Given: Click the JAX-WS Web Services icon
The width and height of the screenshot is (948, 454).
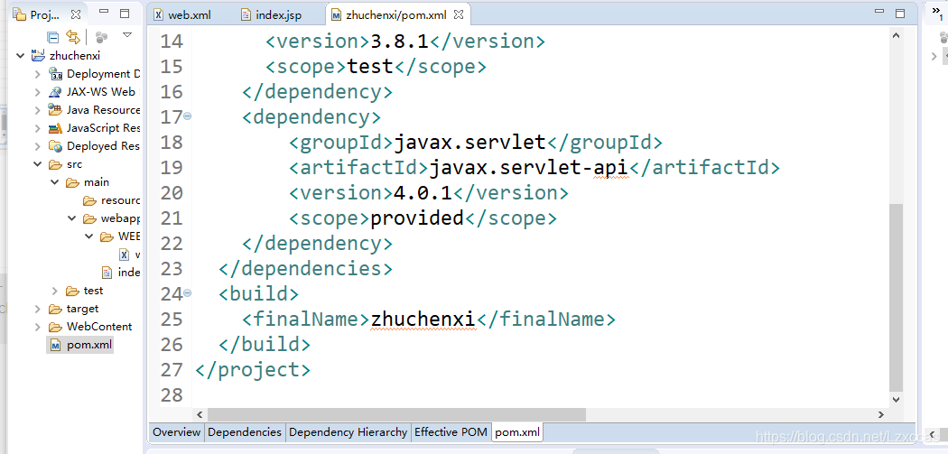Looking at the screenshot, I should tap(56, 92).
